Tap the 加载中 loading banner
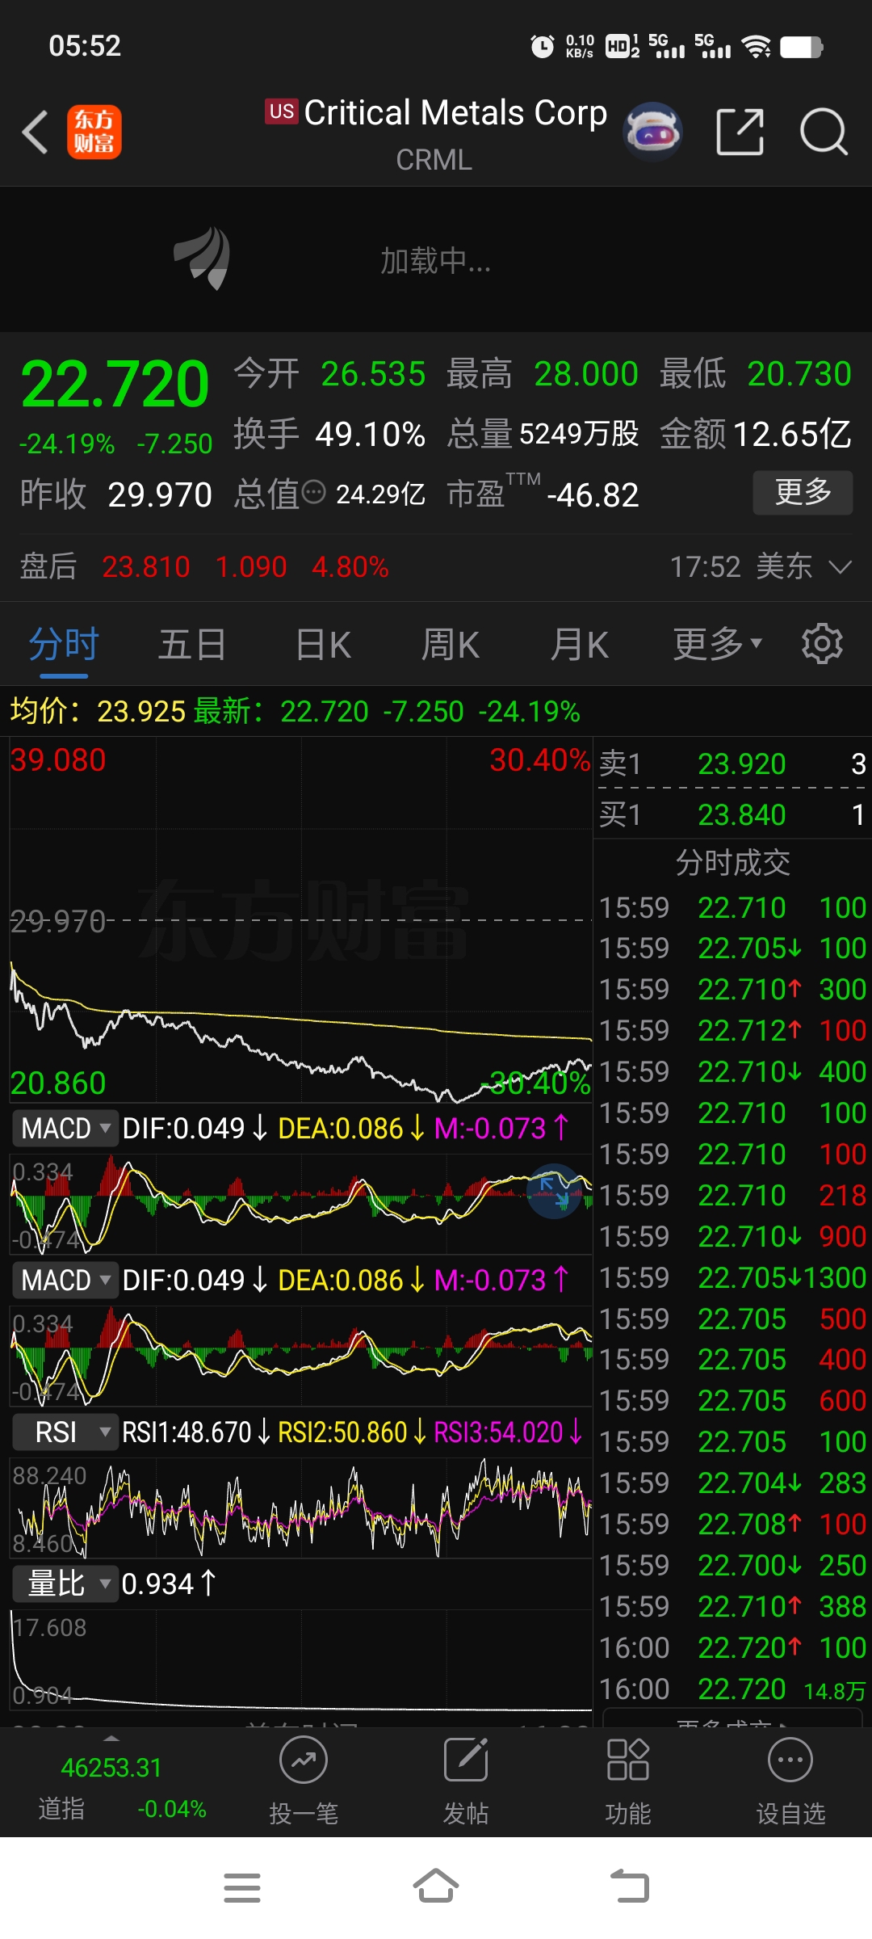The width and height of the screenshot is (872, 1939). point(436,259)
